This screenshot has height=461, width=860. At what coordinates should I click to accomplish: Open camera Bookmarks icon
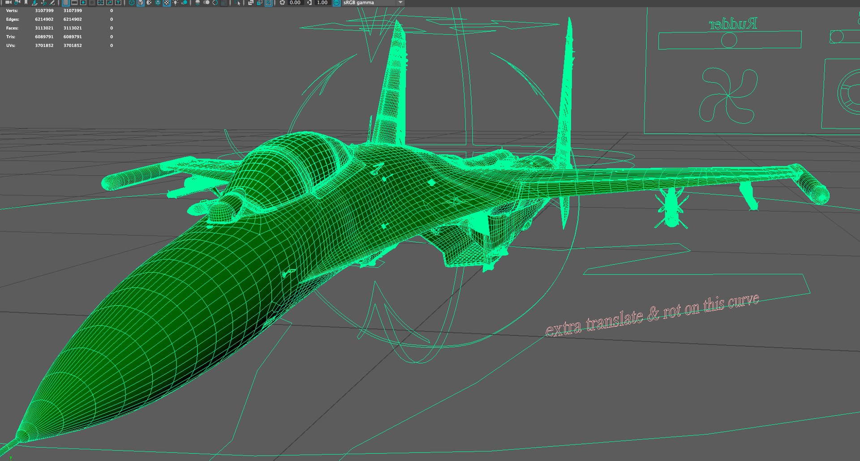(x=26, y=3)
